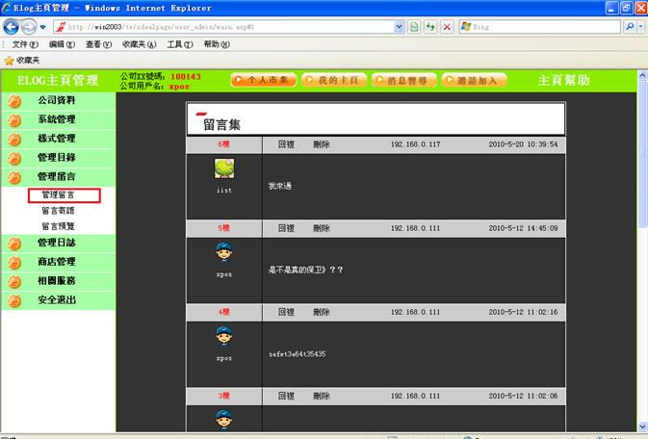
Task: Click the orange icon beside 安全退出
Action: tap(14, 301)
